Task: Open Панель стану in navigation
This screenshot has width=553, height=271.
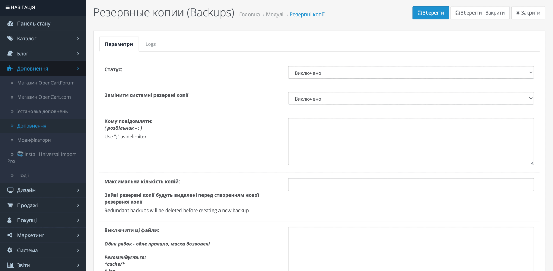Action: pyautogui.click(x=43, y=24)
